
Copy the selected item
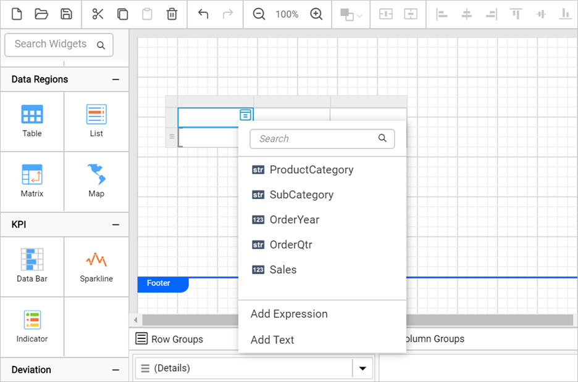tap(122, 14)
